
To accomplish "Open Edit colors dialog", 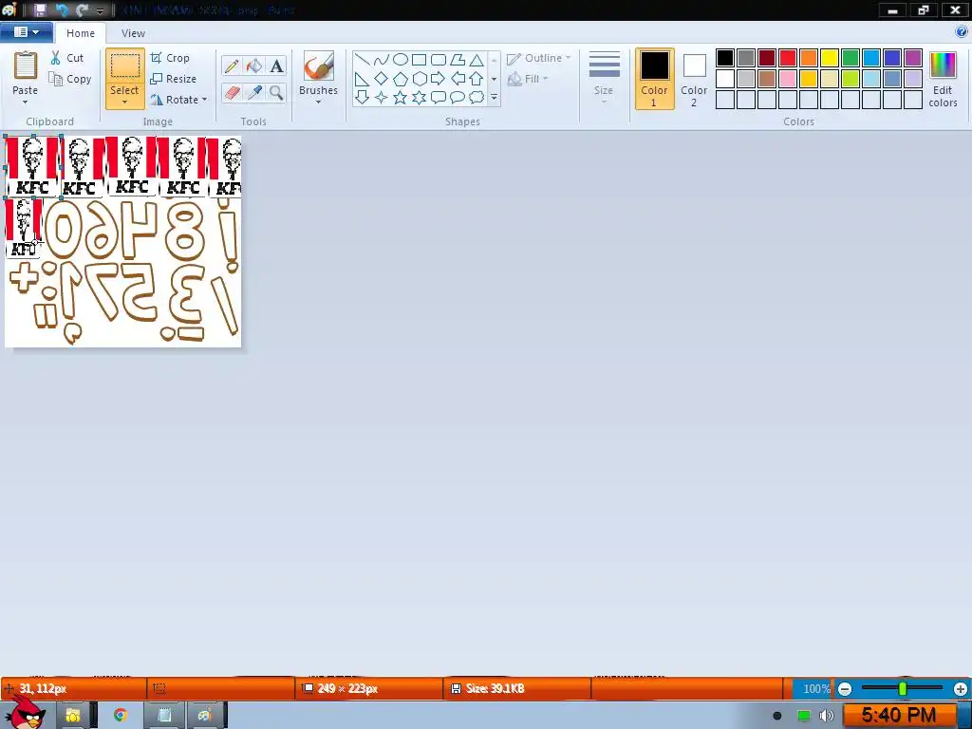I will [x=943, y=80].
